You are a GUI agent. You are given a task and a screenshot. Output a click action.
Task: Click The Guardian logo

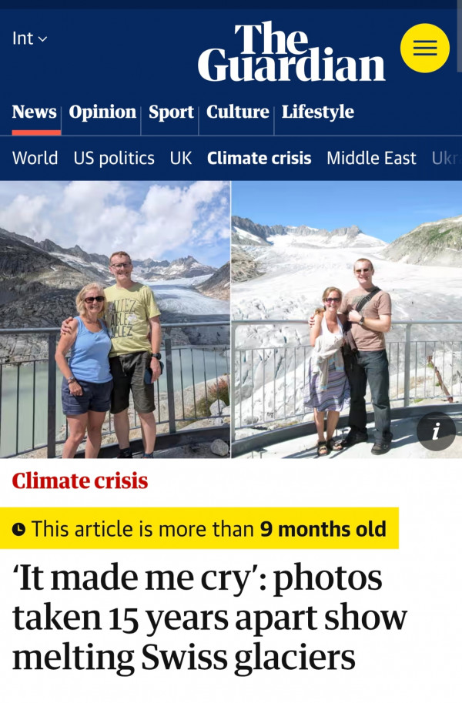292,52
